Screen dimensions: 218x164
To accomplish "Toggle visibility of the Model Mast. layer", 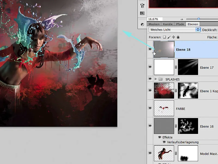I will pos(150,153).
